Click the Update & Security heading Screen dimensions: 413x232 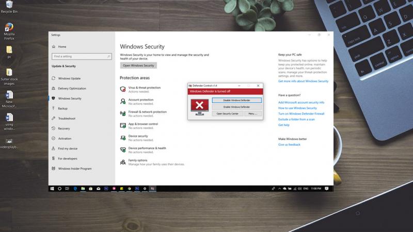(63, 66)
